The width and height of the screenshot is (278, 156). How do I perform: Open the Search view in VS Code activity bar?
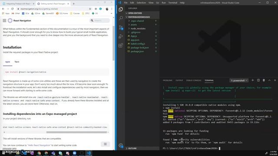pyautogui.click(x=121, y=18)
